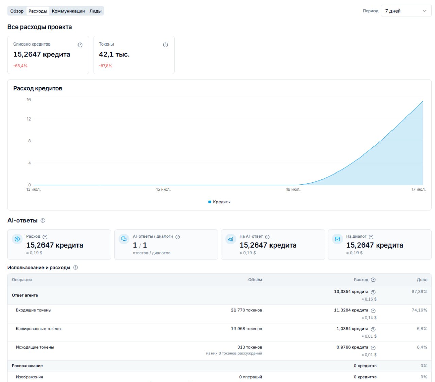Click the help icon beside Расход card label
435x382 pixels.
click(x=45, y=237)
